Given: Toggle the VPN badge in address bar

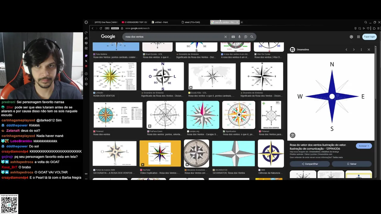Looking at the screenshot, I should (107, 28).
